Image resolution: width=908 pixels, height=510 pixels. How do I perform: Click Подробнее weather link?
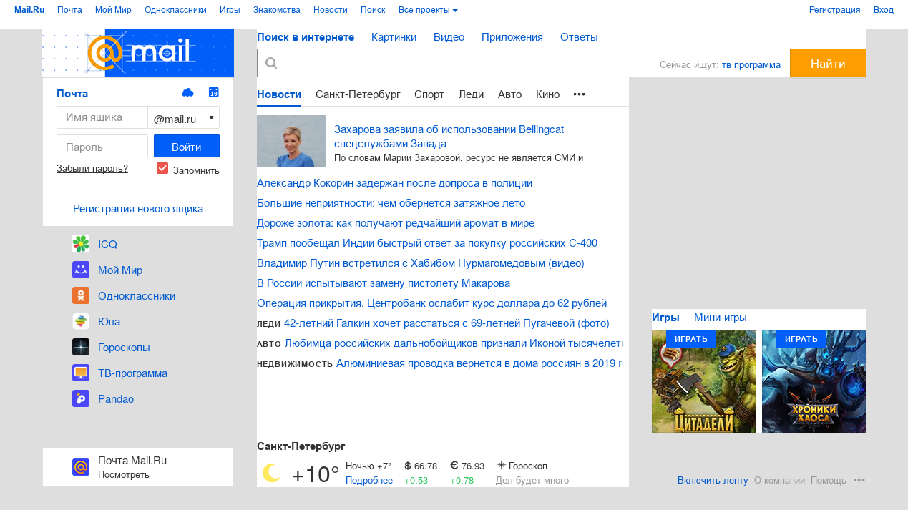369,480
